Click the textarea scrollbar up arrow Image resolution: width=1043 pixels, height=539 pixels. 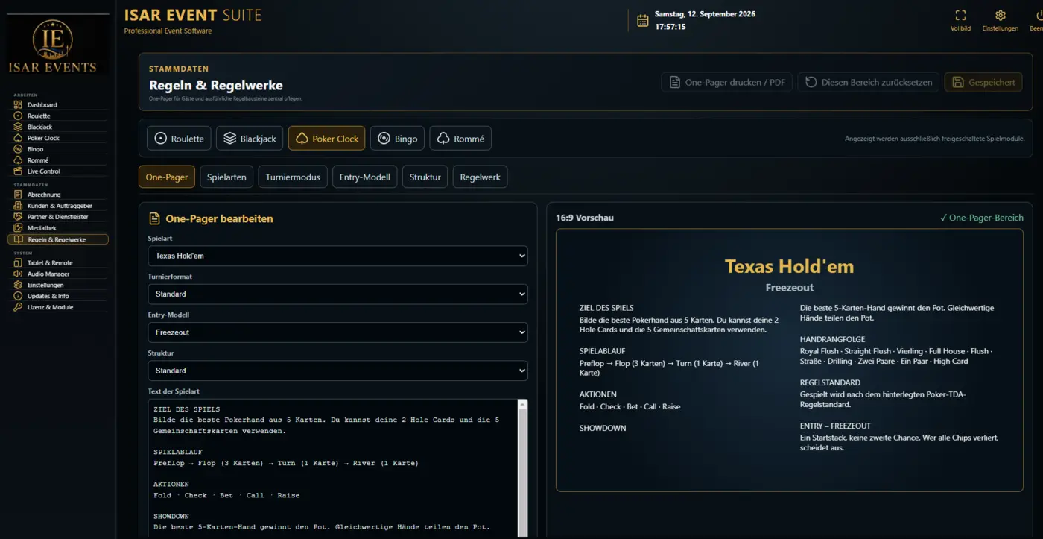click(523, 405)
